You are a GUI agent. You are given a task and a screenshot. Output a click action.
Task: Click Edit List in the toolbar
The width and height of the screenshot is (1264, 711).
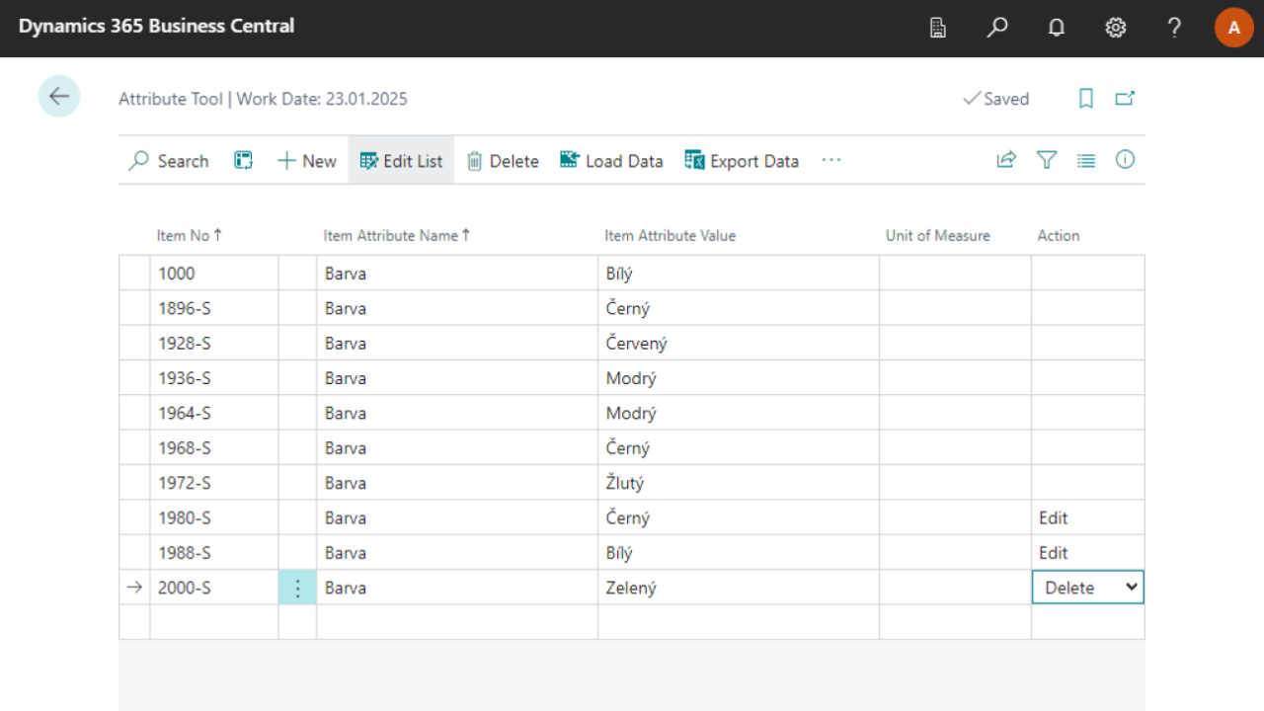(x=401, y=161)
